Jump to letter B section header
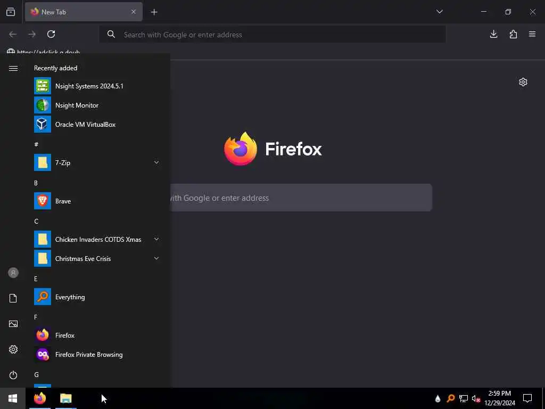Viewport: 545px width, 409px height. pos(36,183)
